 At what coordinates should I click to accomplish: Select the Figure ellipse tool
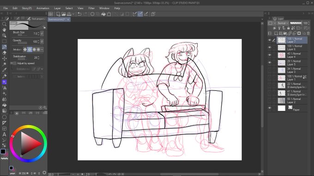[4, 117]
